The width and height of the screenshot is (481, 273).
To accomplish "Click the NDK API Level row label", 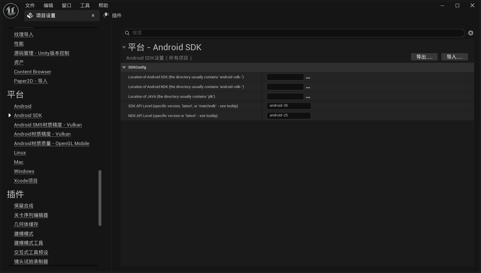I will coord(173,116).
